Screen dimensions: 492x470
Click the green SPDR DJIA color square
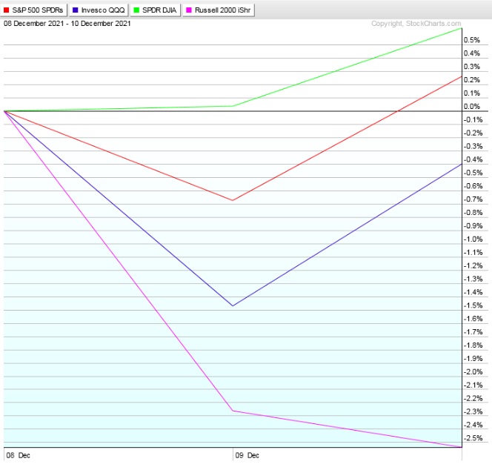pyautogui.click(x=136, y=10)
